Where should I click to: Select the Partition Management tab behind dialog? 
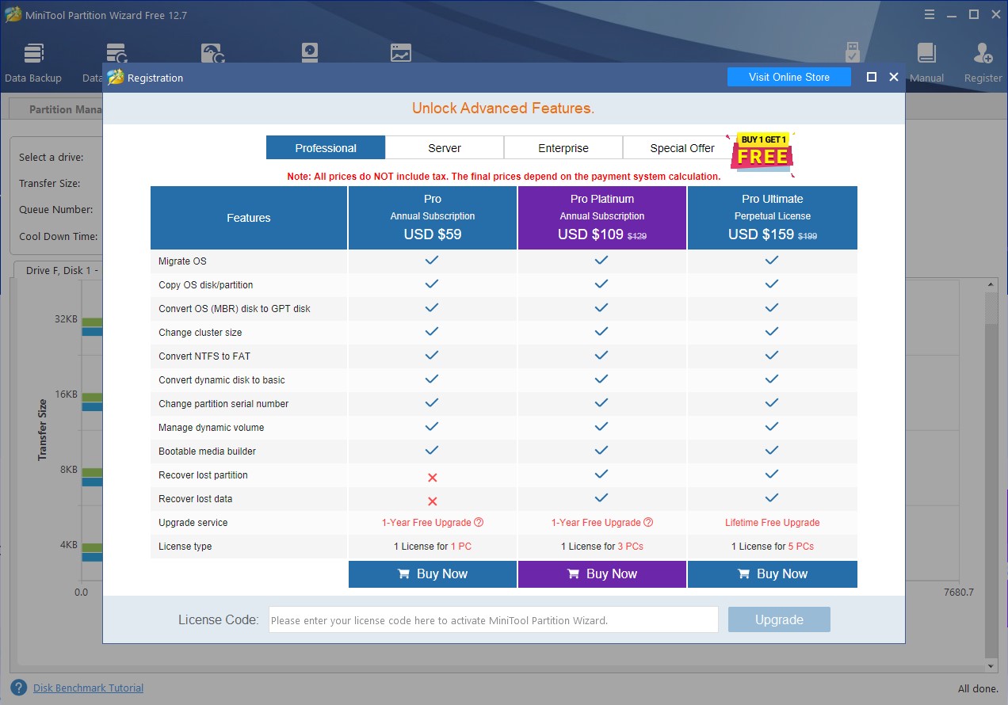point(57,109)
